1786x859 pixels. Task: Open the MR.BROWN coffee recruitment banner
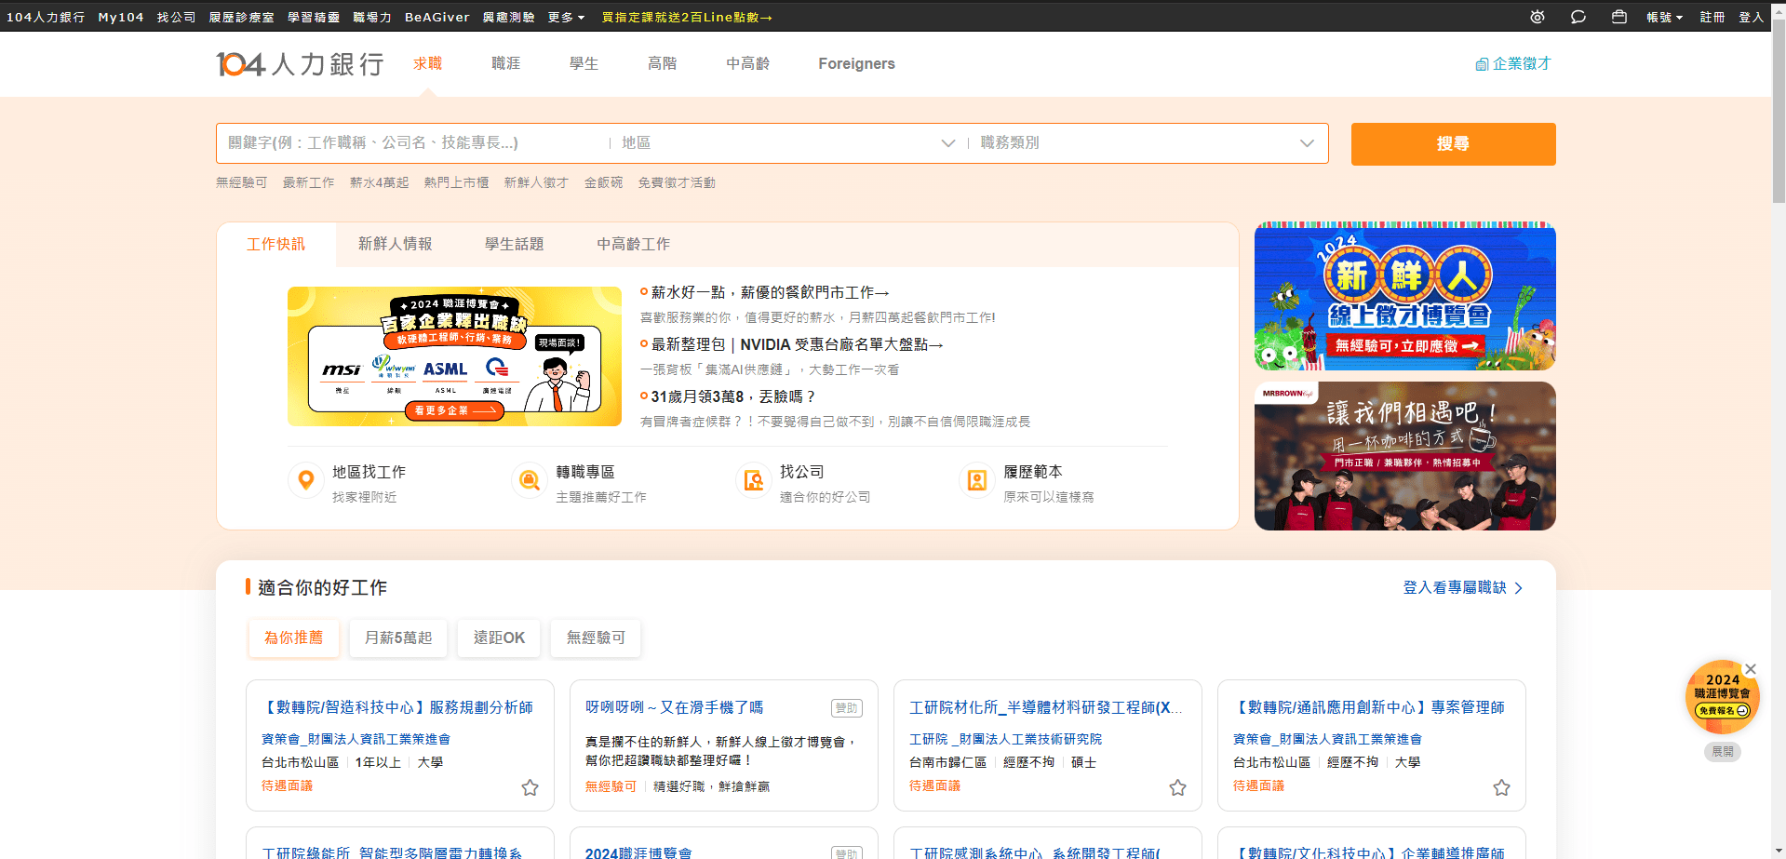click(x=1405, y=456)
